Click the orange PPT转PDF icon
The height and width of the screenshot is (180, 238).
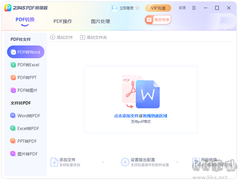(x=13, y=141)
